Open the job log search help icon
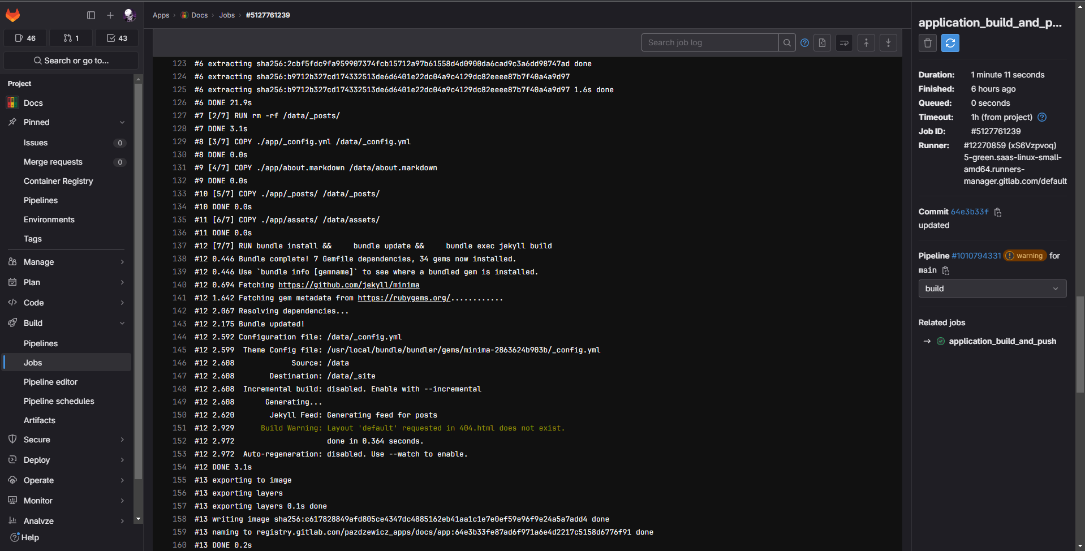Screen dimensions: 1085x551 point(804,42)
